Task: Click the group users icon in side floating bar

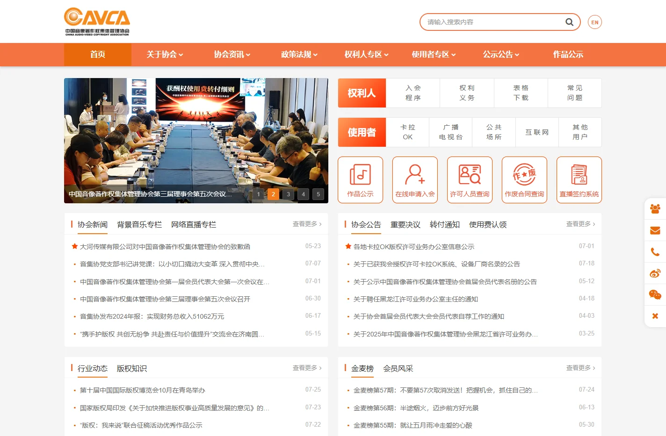Action: click(655, 209)
